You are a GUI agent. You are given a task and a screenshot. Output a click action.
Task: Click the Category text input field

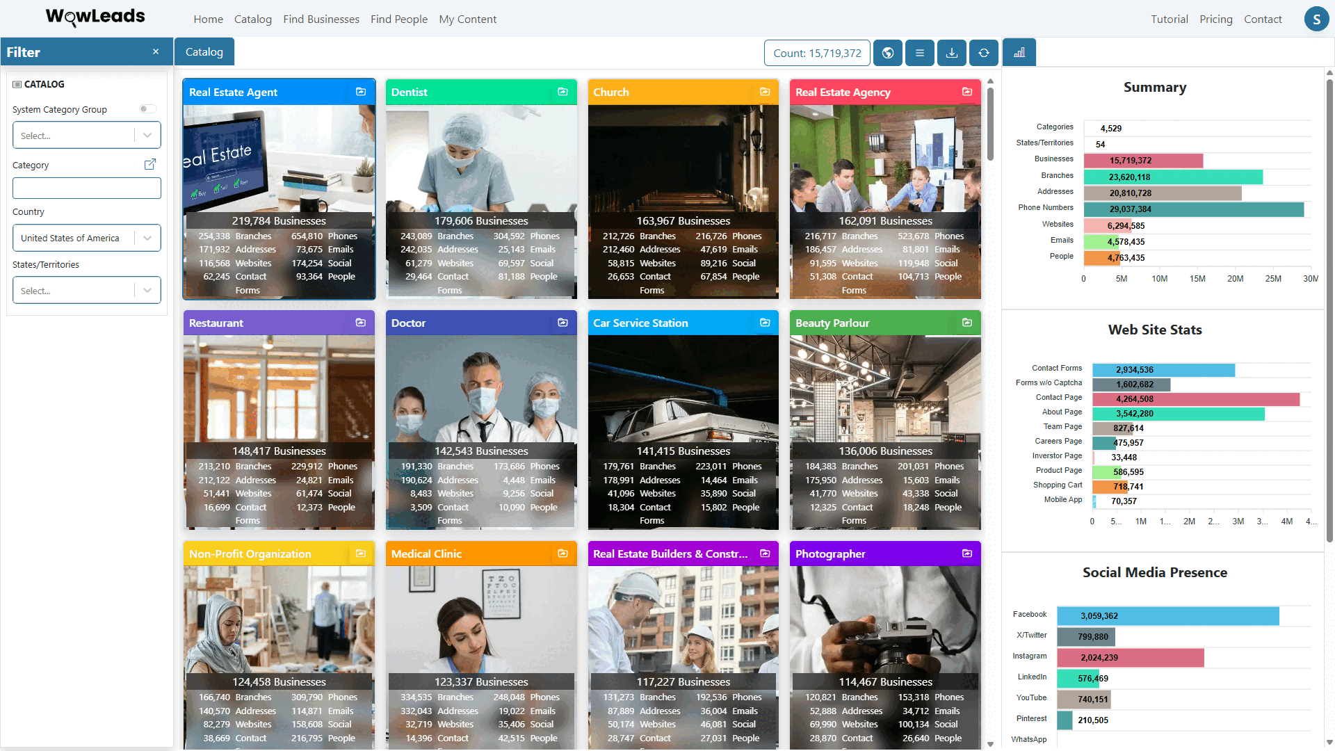[x=86, y=188]
